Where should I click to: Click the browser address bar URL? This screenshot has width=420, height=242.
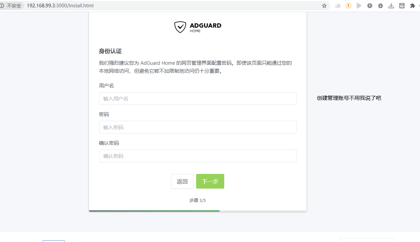(x=60, y=6)
